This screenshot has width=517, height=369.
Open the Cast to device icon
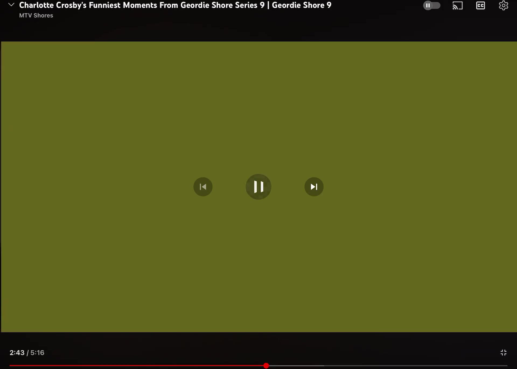click(x=457, y=5)
